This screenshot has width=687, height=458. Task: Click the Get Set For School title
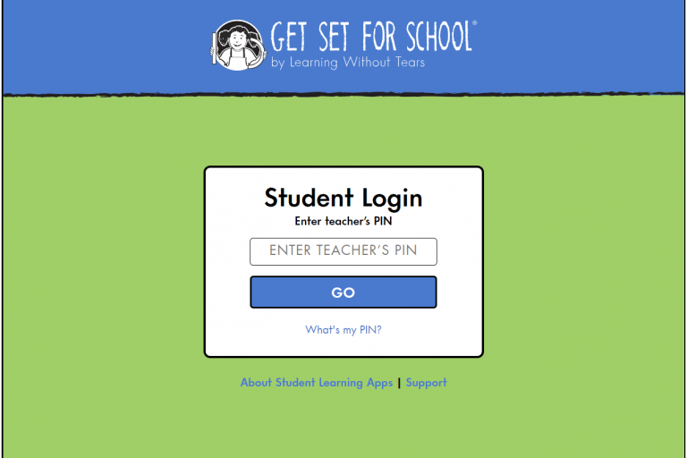[x=371, y=37]
